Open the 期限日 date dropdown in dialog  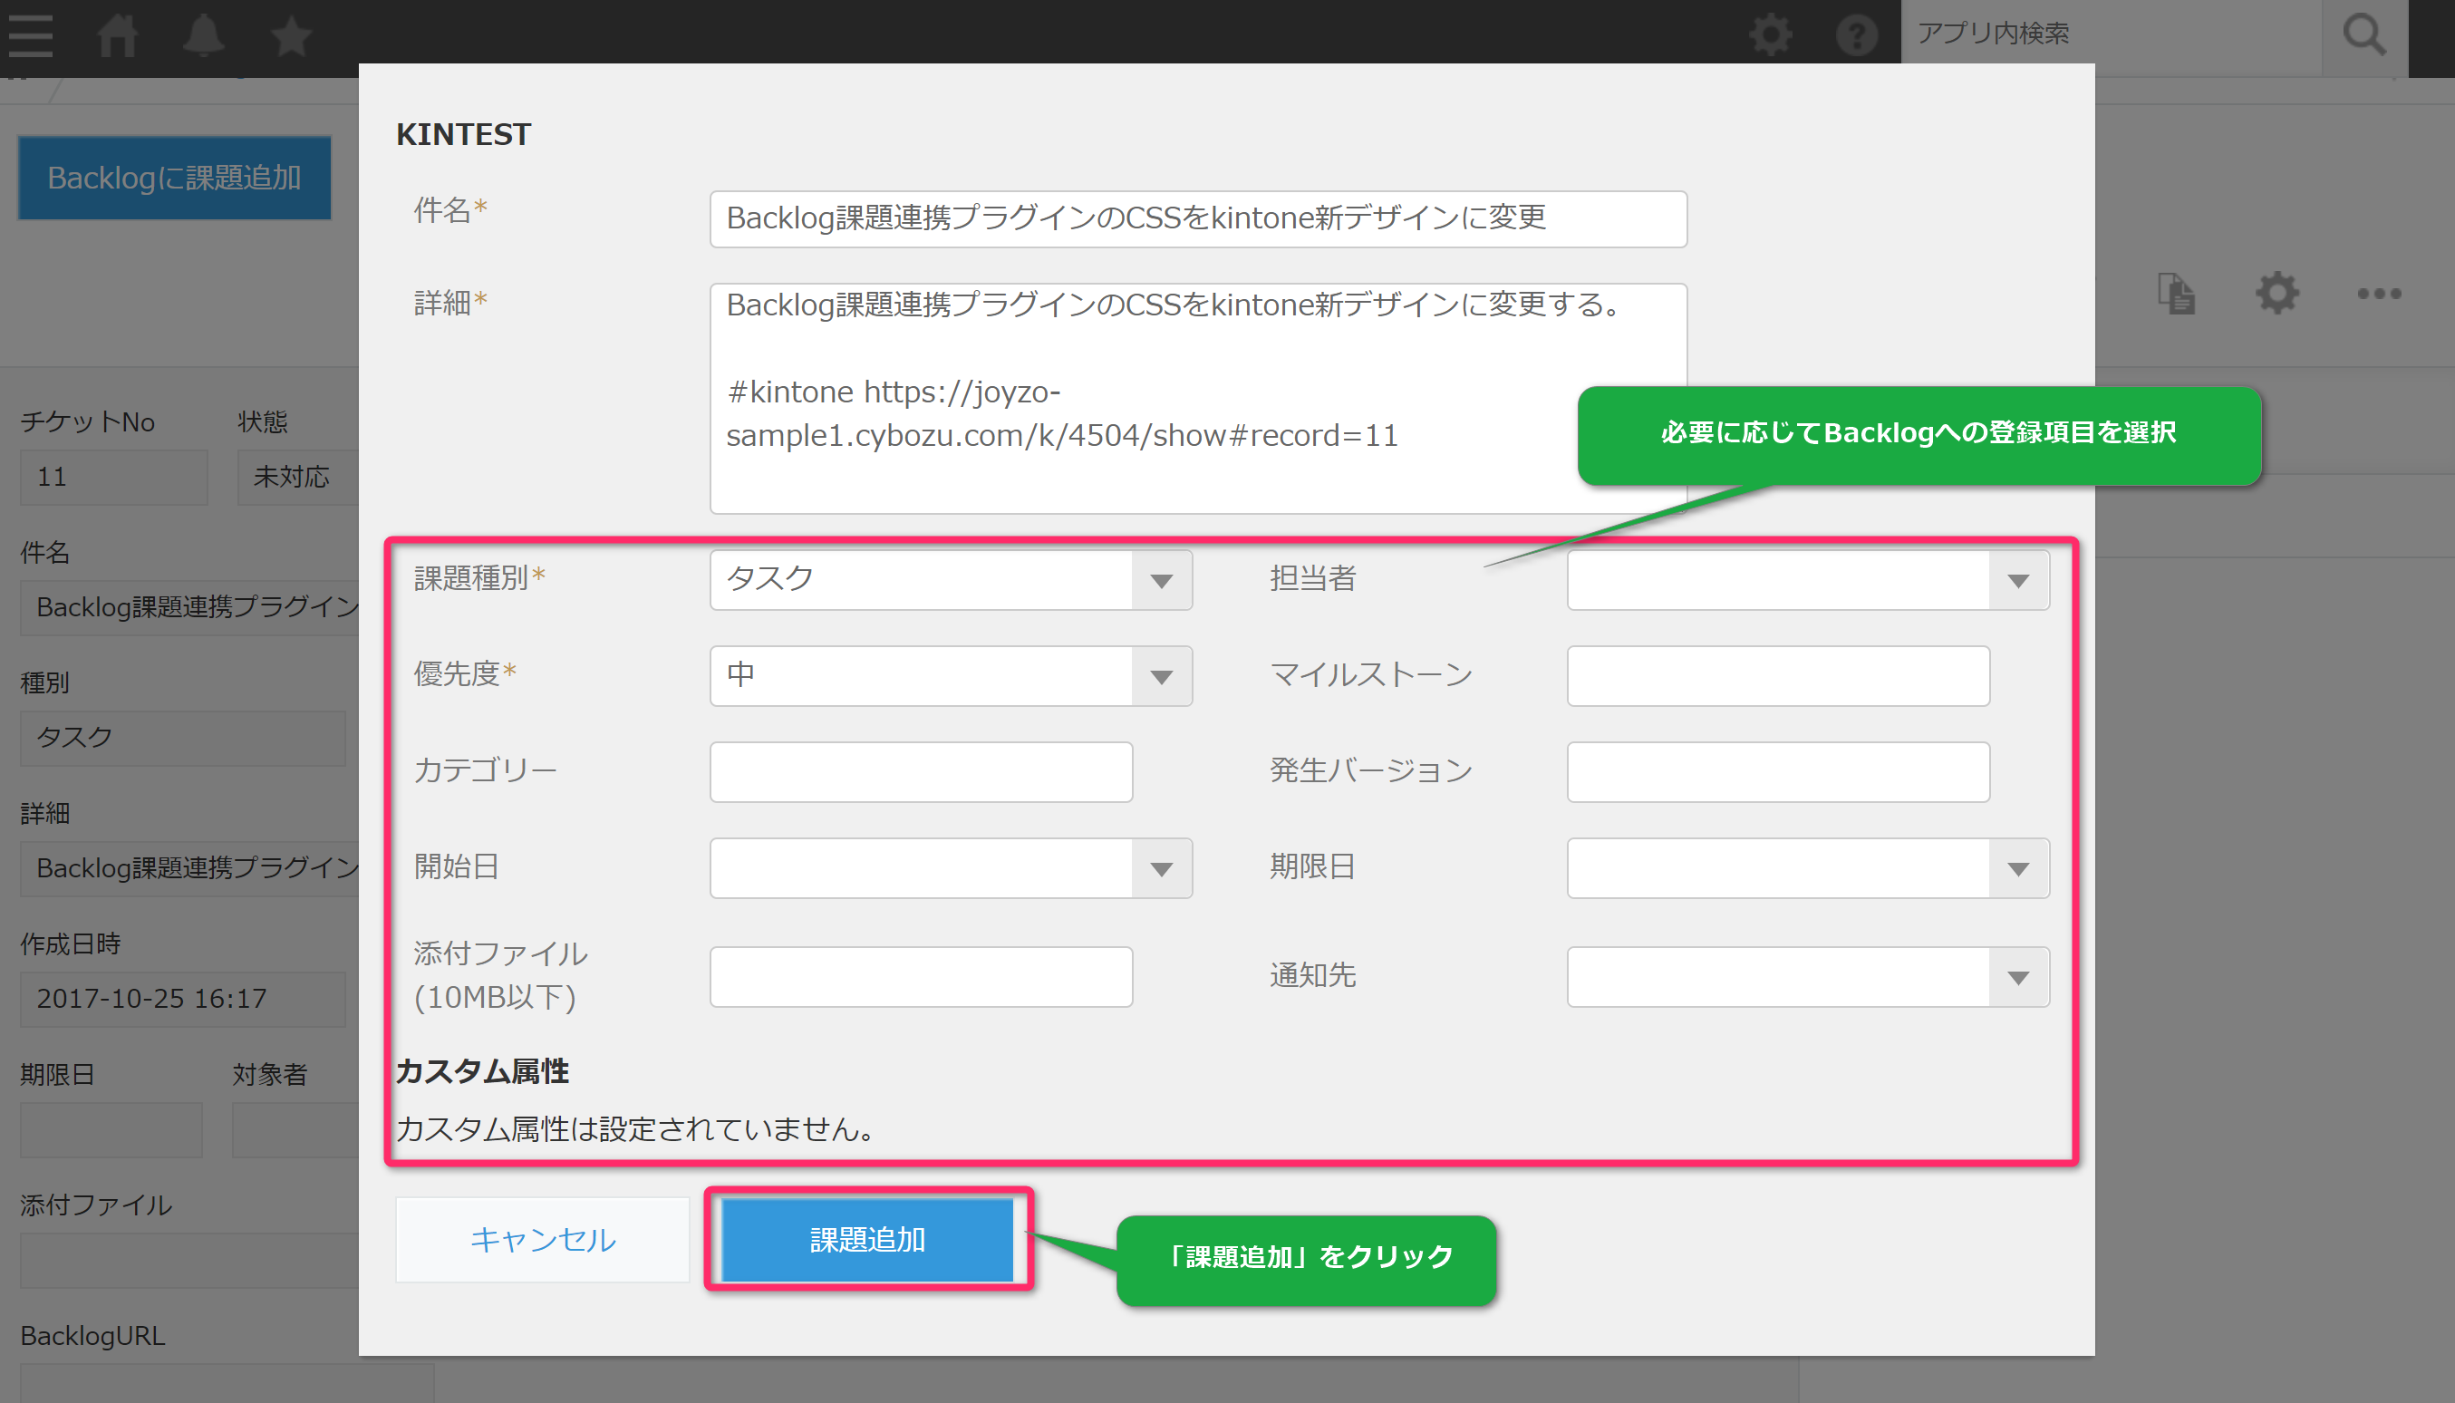coord(1808,868)
